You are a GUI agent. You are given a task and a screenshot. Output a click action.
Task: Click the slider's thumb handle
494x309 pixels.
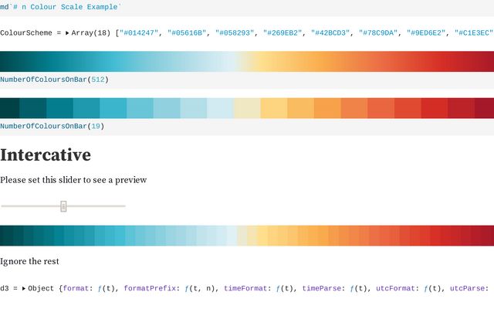[x=63, y=206]
